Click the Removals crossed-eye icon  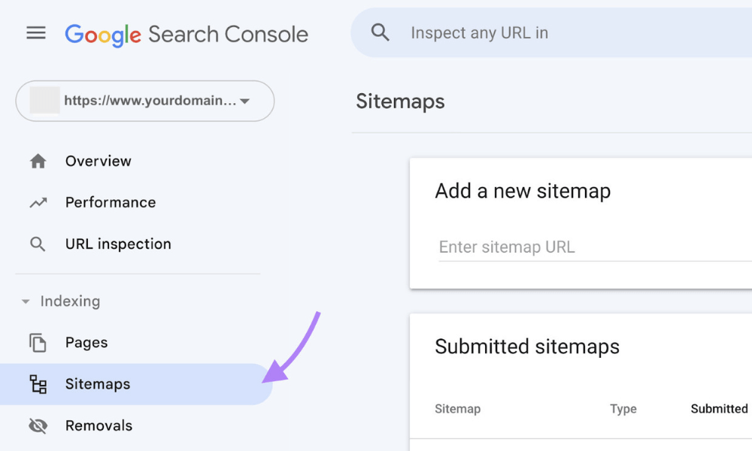click(x=38, y=425)
